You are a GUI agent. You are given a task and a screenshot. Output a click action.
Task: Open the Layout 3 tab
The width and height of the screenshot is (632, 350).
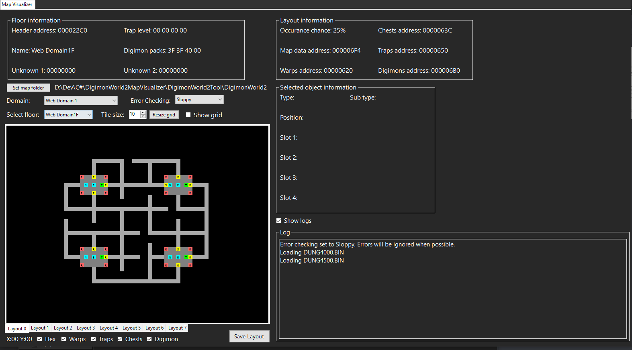(x=86, y=328)
